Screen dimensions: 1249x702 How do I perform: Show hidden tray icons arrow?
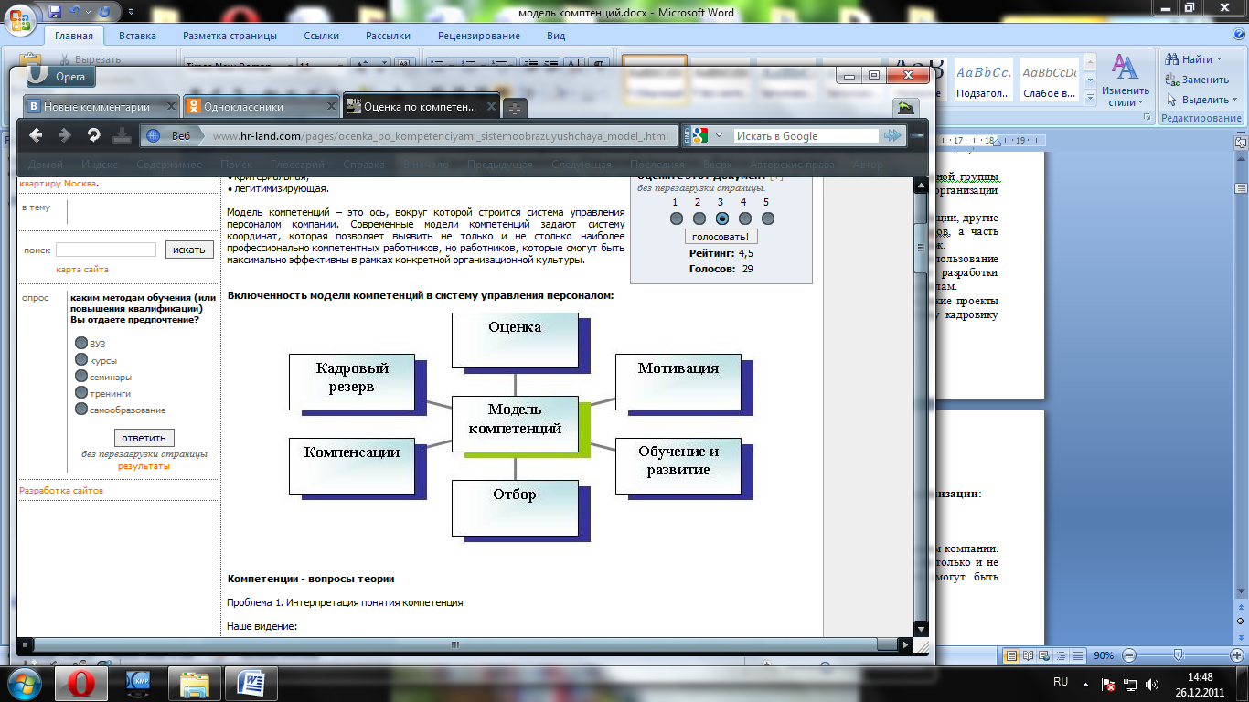[x=1085, y=684]
